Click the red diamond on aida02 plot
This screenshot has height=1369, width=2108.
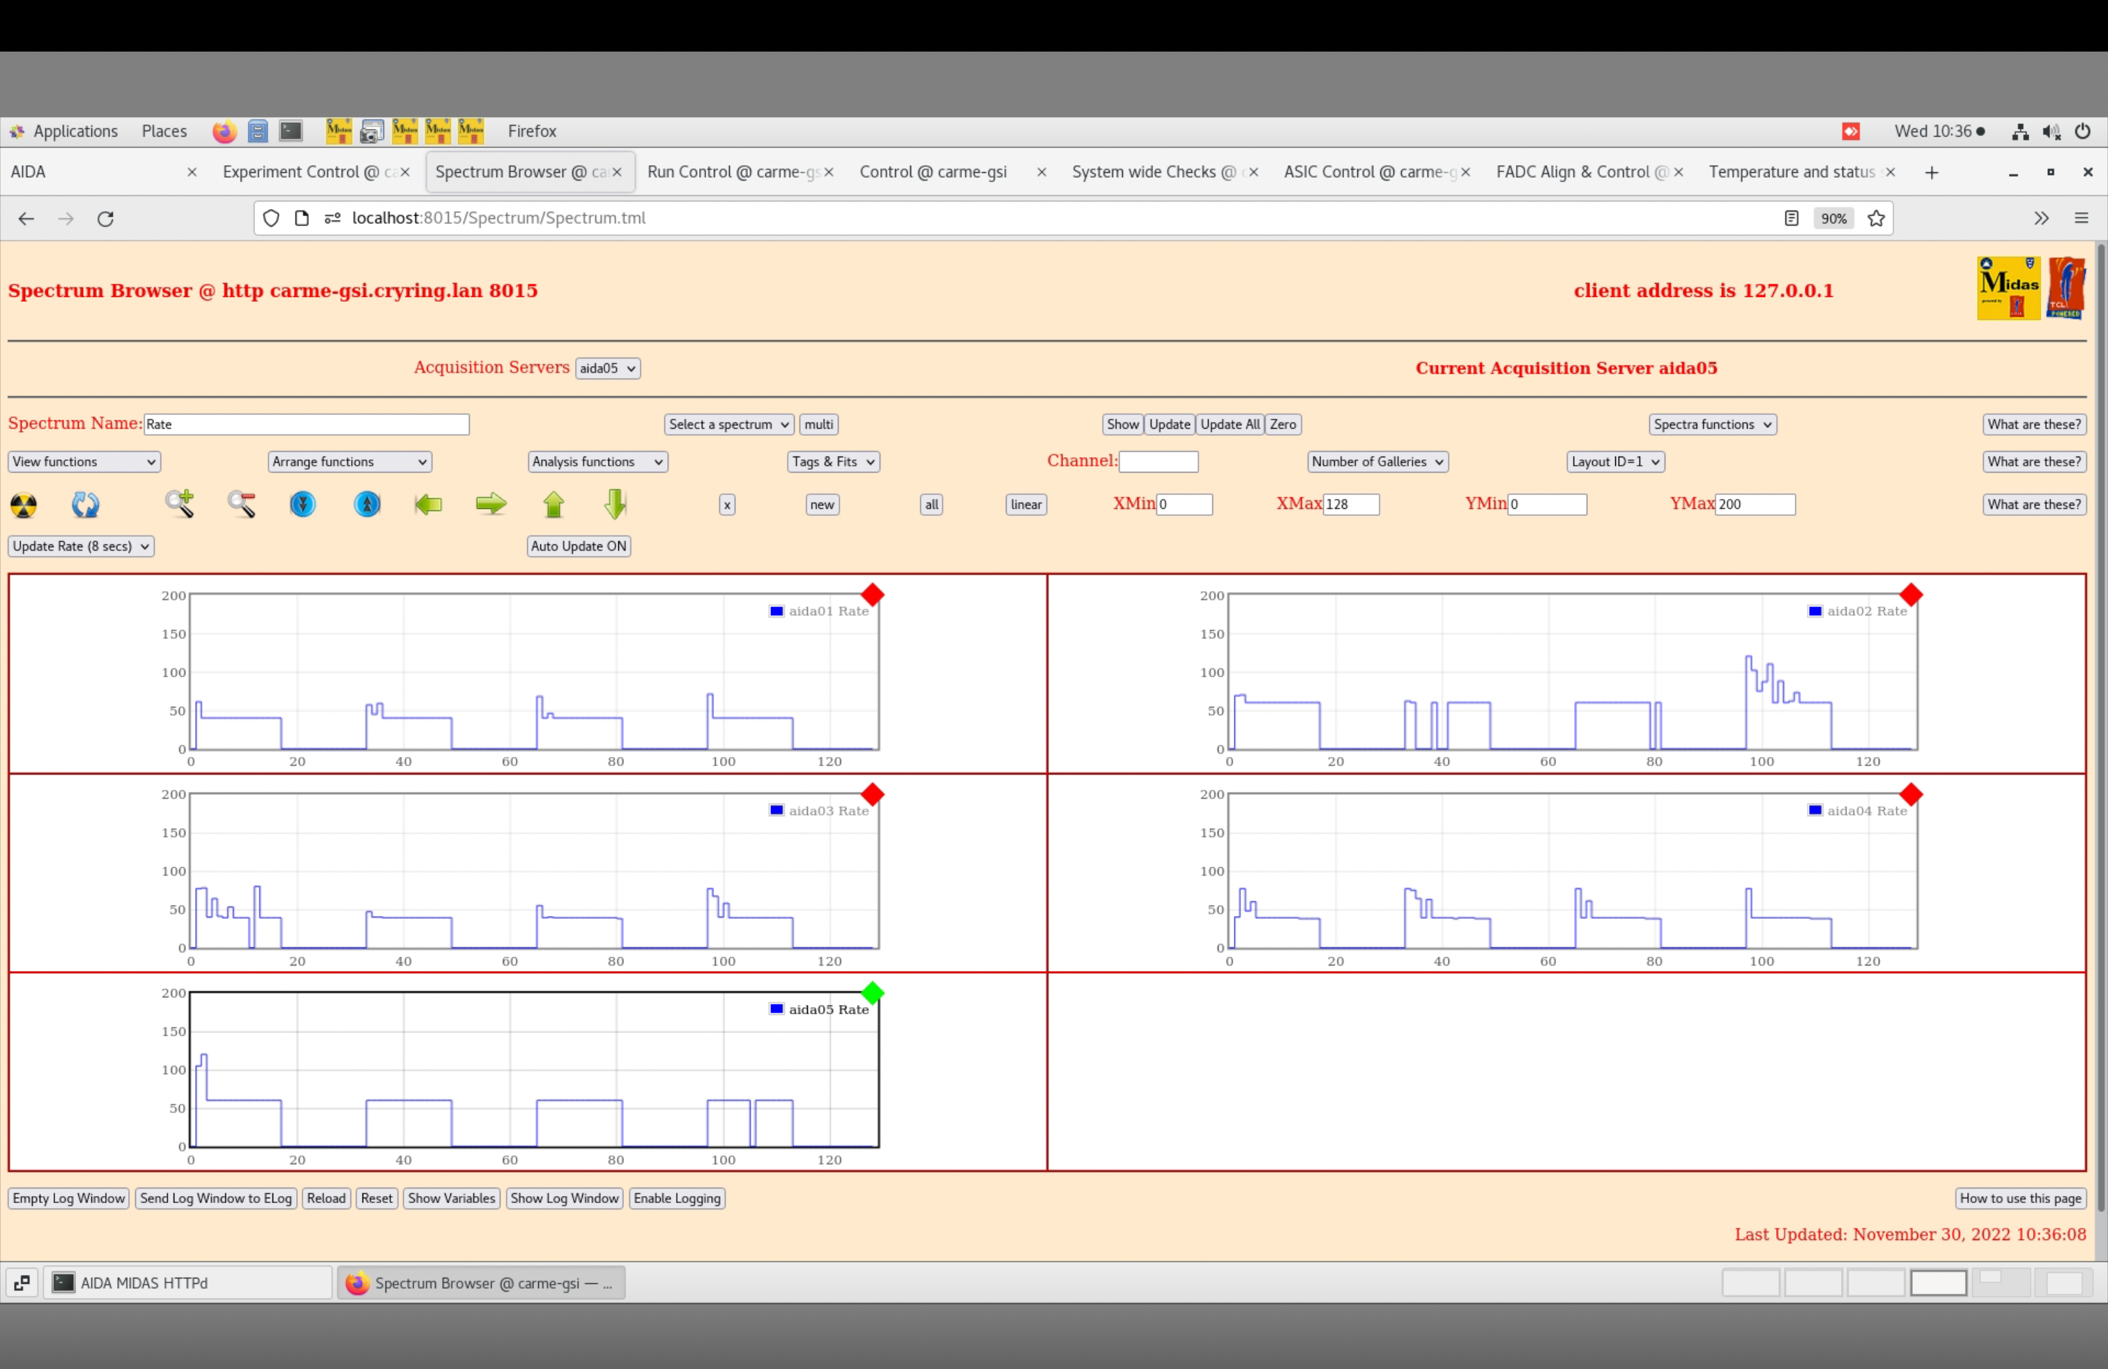coord(1911,595)
